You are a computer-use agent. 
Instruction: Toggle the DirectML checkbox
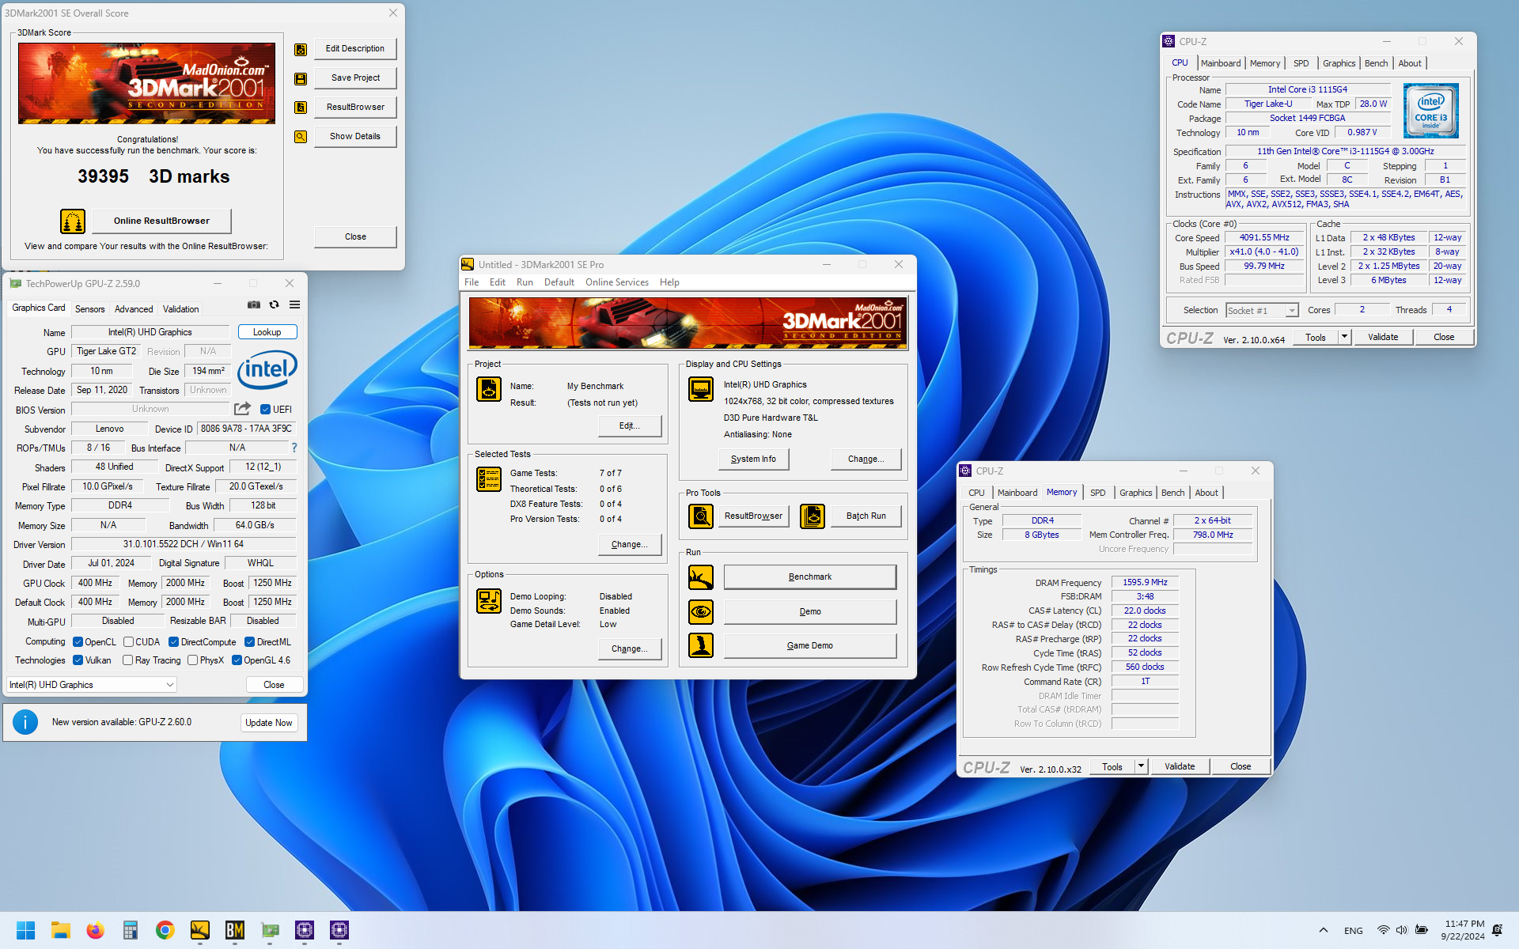(249, 642)
